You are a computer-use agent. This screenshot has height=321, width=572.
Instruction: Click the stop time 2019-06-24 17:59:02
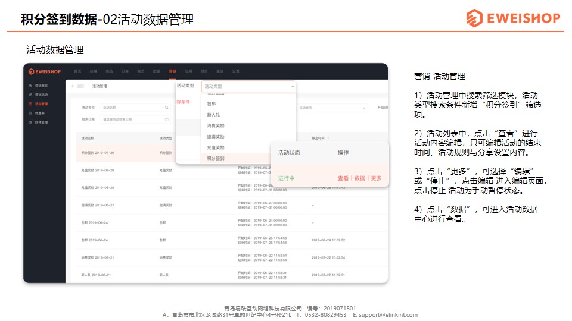(x=328, y=240)
